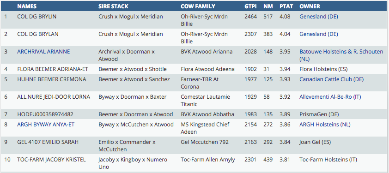Select the TOC-FARM JACOBY KRISTEL name cell
Screen dimensions: 389x173
coord(51,159)
